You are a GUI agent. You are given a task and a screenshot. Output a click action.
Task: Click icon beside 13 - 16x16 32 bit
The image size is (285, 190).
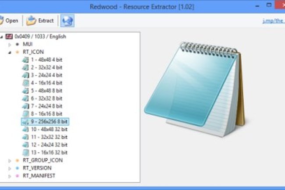tap(25, 152)
